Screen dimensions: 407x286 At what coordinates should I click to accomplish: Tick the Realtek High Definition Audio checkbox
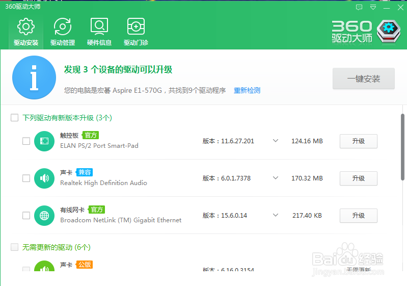(x=26, y=178)
